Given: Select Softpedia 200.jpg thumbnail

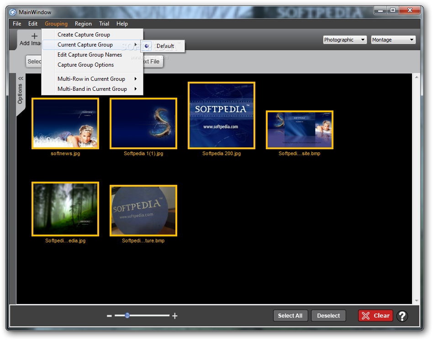Looking at the screenshot, I should tap(222, 115).
